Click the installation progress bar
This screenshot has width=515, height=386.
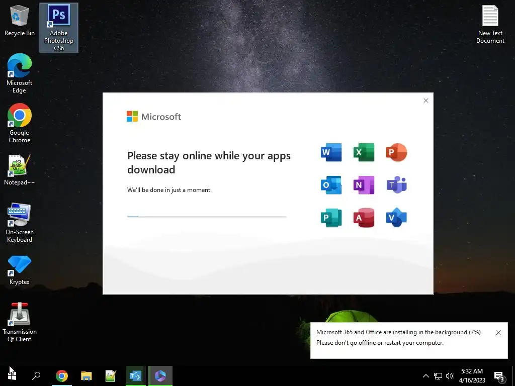point(207,217)
